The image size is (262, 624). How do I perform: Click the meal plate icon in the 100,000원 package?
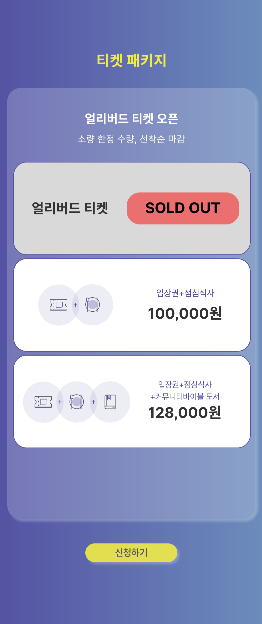[93, 305]
